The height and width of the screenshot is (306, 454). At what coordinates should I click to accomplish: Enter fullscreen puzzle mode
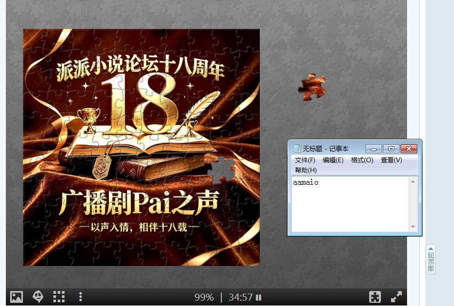click(396, 297)
